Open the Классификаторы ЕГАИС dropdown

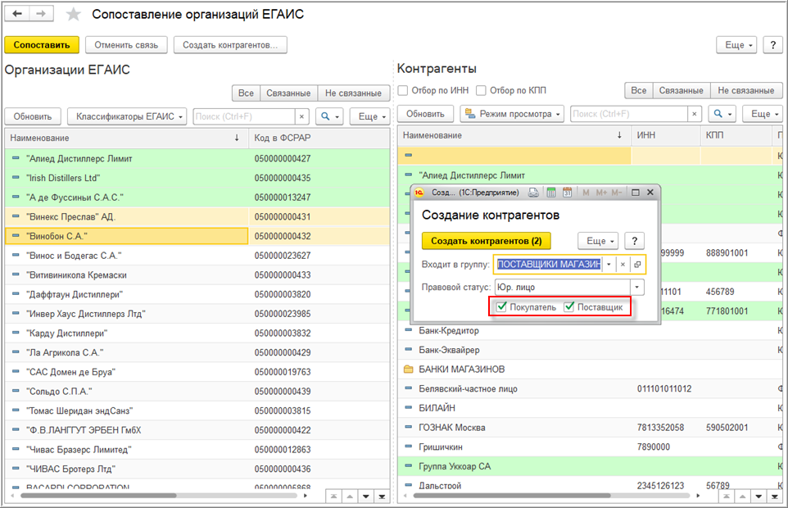(x=127, y=116)
